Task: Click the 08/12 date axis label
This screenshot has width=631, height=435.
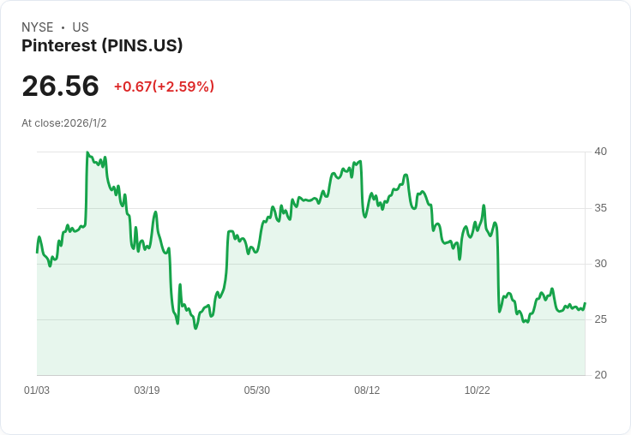Action: tap(367, 390)
